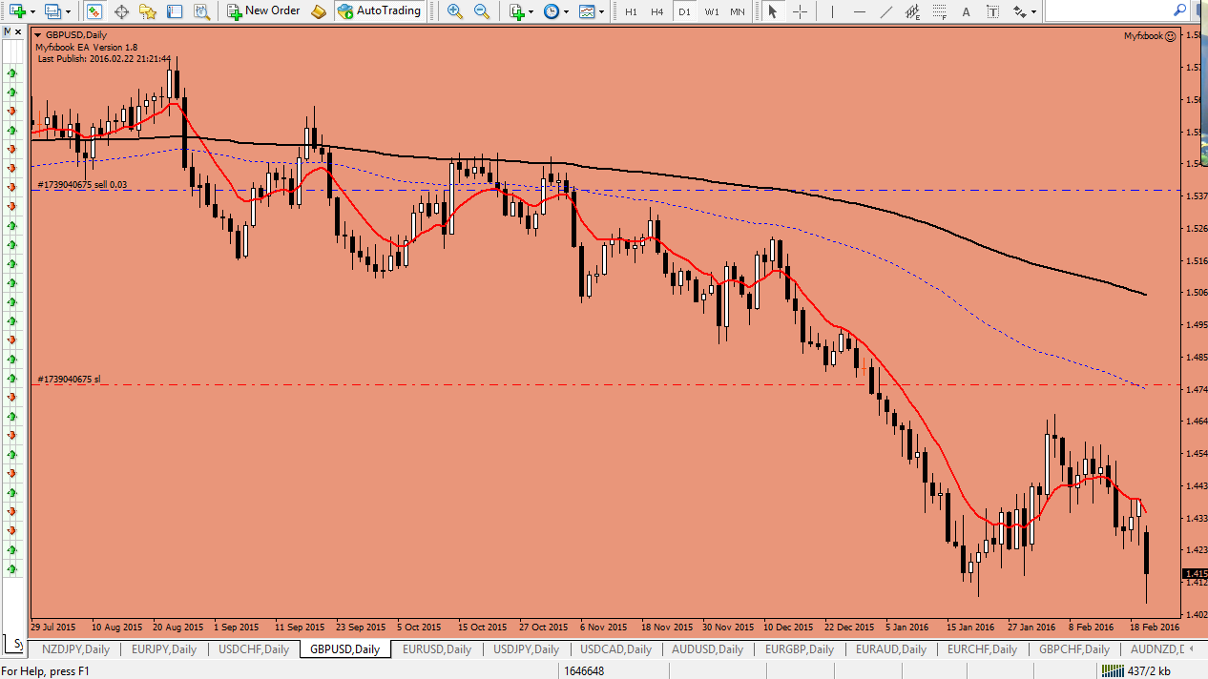Click the 437/2 kb traffic indicator
The image size is (1208, 679).
1148,672
